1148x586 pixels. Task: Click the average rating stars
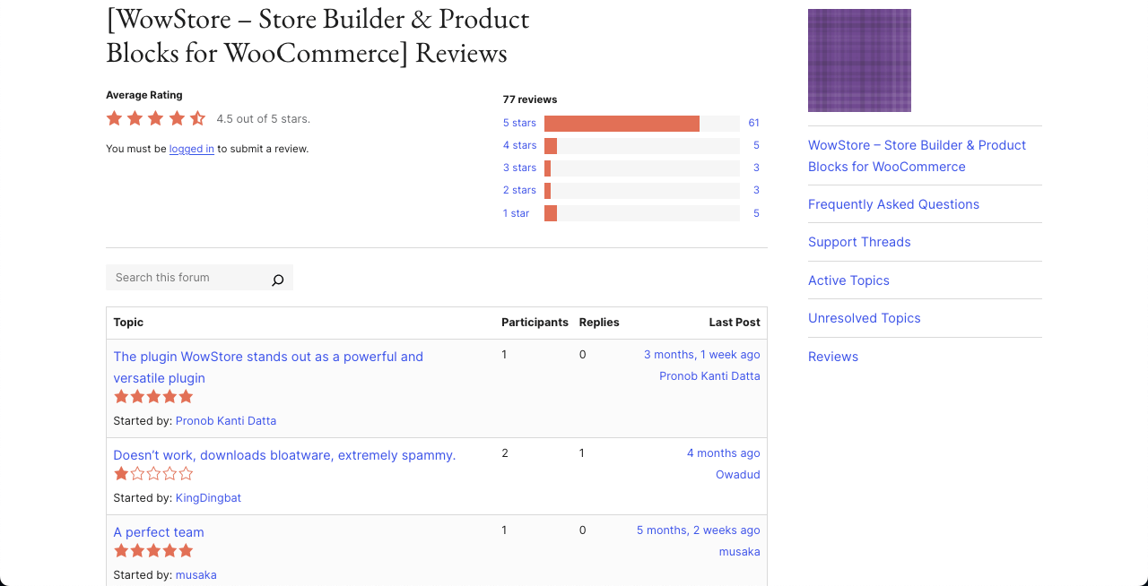[156, 118]
